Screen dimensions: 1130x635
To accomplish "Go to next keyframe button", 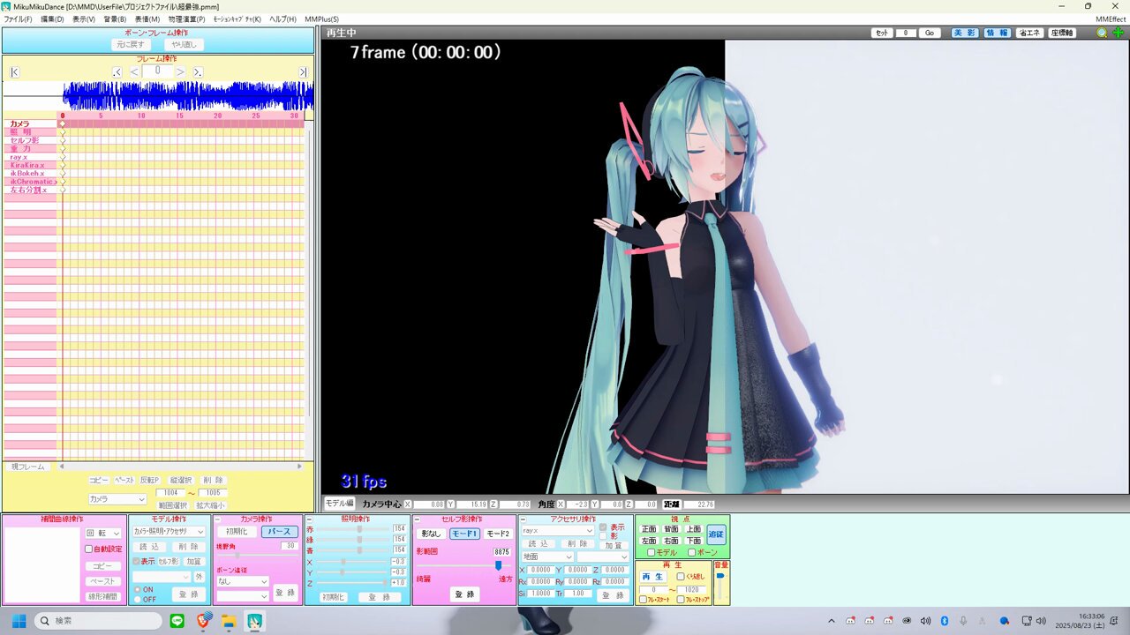I will coord(198,71).
